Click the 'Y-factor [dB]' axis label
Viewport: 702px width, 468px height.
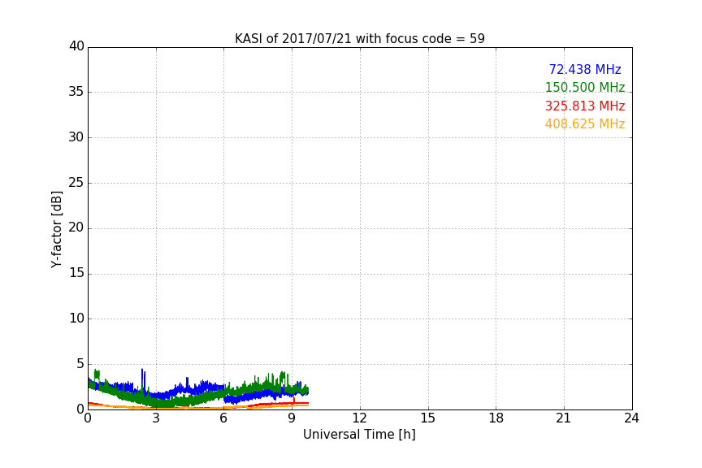[56, 229]
